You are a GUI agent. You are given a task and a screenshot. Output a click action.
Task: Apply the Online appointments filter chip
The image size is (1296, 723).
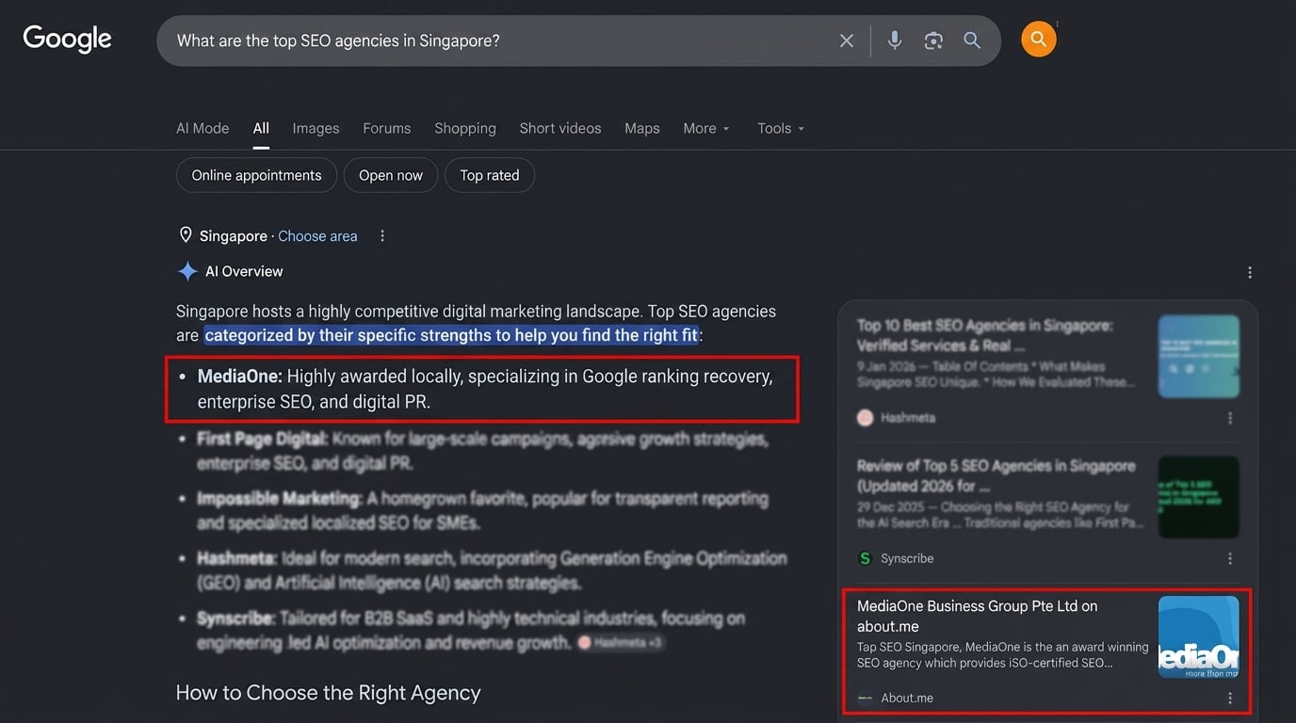point(256,175)
